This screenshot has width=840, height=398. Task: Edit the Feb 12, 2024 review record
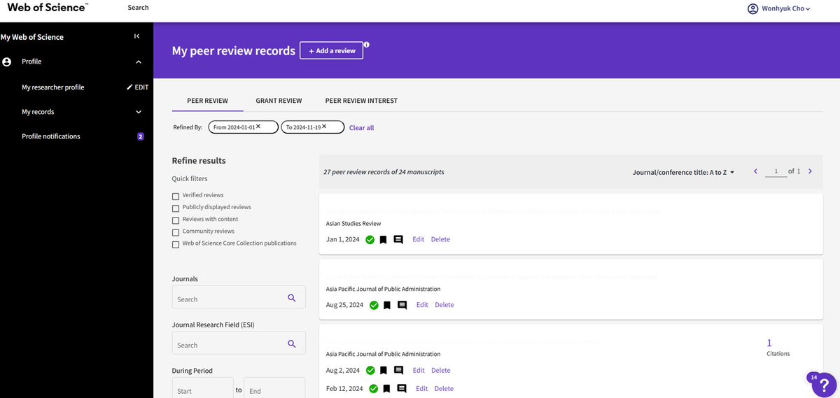(422, 388)
